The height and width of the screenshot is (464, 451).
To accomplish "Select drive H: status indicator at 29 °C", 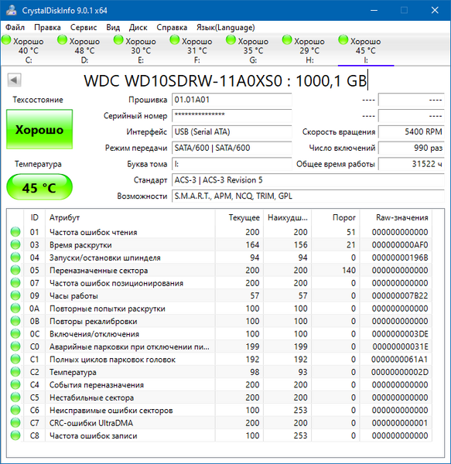I will pos(303,49).
